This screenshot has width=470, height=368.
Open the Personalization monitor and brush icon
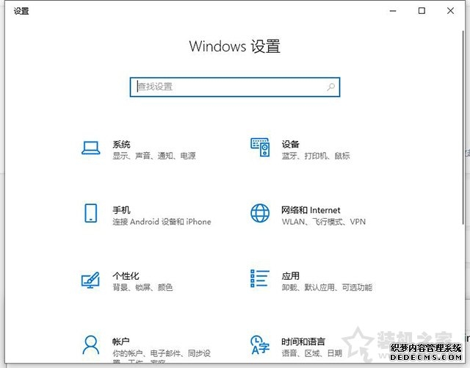[x=90, y=280]
